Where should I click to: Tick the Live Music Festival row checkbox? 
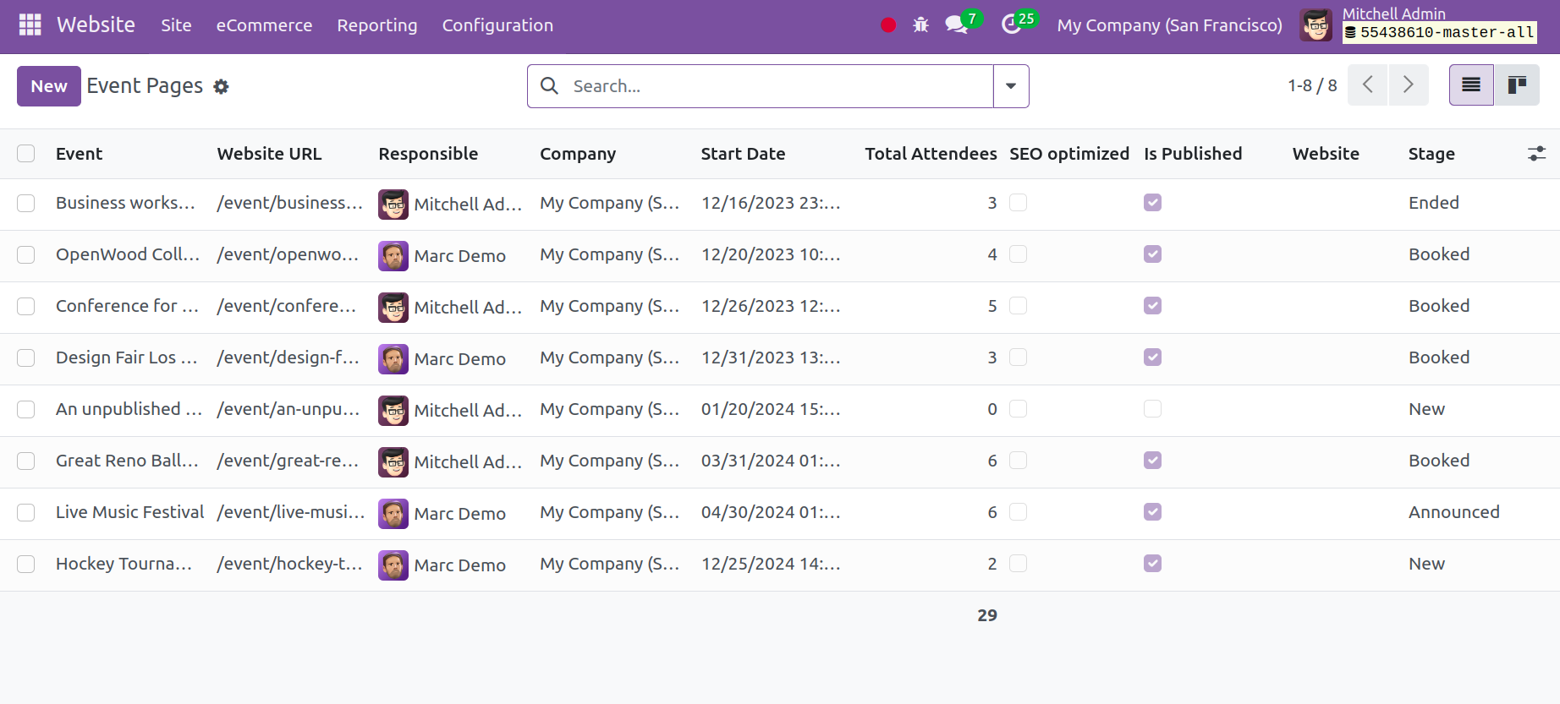pos(26,512)
